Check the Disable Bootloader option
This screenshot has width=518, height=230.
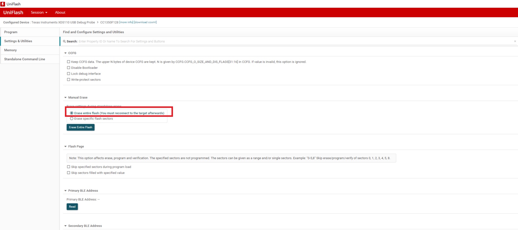(68, 68)
